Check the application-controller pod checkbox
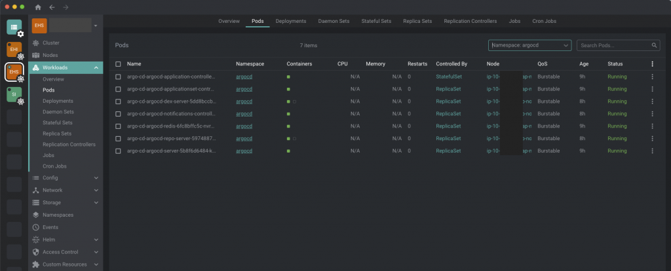 coord(118,77)
